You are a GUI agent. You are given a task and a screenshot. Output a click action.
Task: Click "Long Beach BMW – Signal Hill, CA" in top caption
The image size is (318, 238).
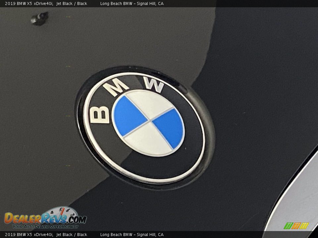coord(132,3)
